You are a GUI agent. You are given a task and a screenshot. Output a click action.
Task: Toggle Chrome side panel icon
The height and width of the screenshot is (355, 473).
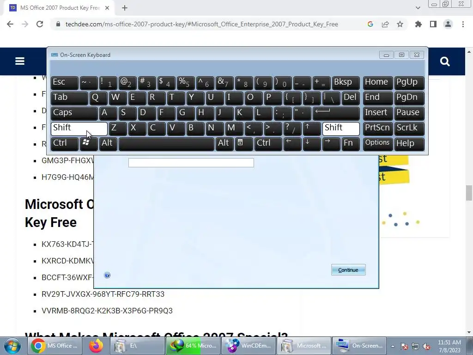point(433,24)
